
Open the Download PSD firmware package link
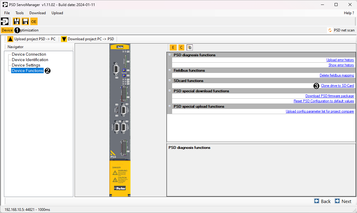coord(329,96)
